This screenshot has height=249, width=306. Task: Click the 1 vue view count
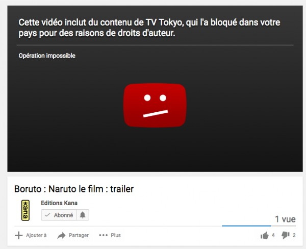(x=285, y=219)
